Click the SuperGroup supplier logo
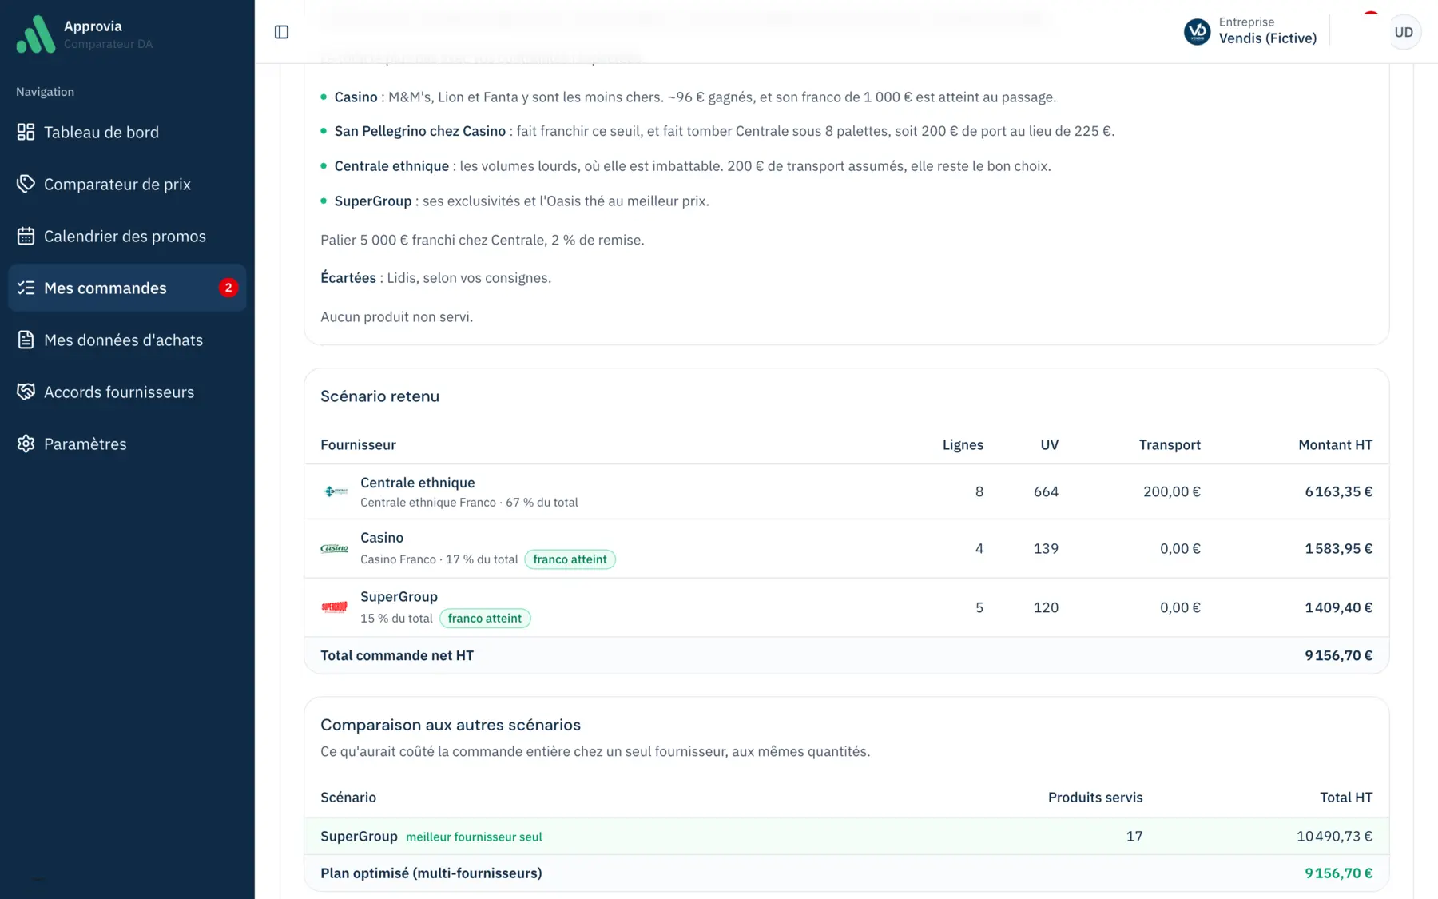This screenshot has width=1438, height=899. pos(335,607)
